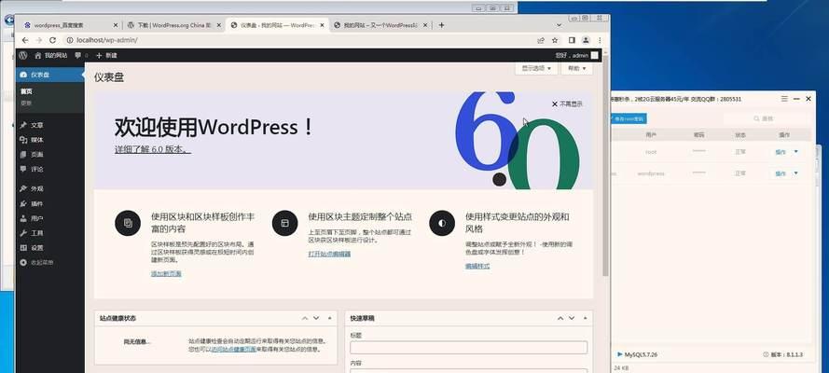
Task: Close the WordPress.org China download tab
Action: (219, 25)
